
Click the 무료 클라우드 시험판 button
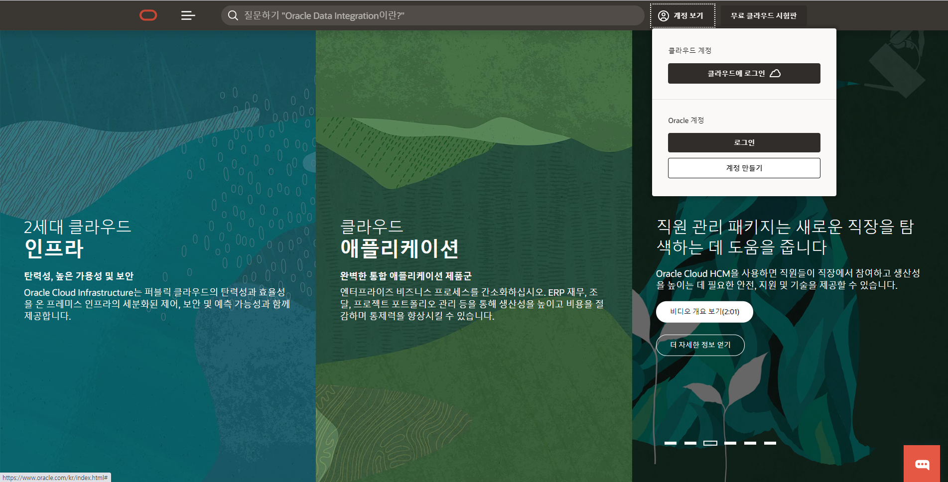coord(764,15)
